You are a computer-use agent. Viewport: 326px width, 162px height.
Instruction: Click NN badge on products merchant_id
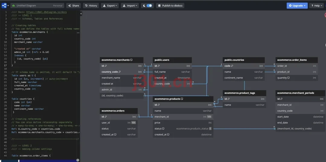[209, 117]
